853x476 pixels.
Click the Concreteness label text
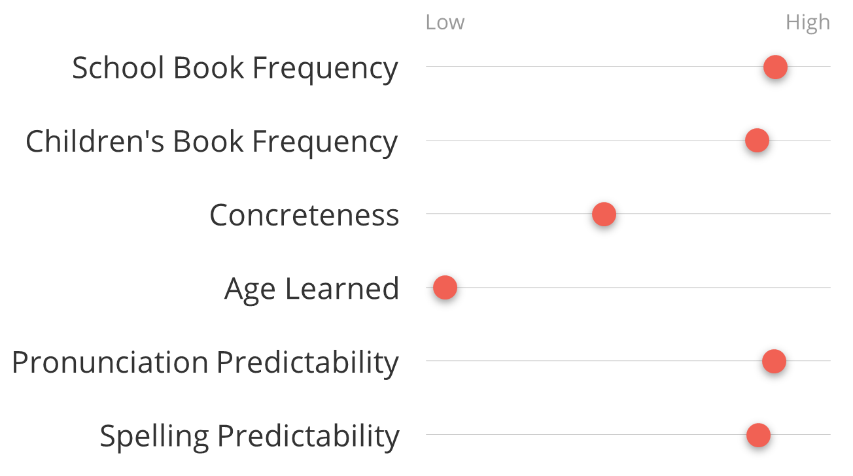coord(304,215)
